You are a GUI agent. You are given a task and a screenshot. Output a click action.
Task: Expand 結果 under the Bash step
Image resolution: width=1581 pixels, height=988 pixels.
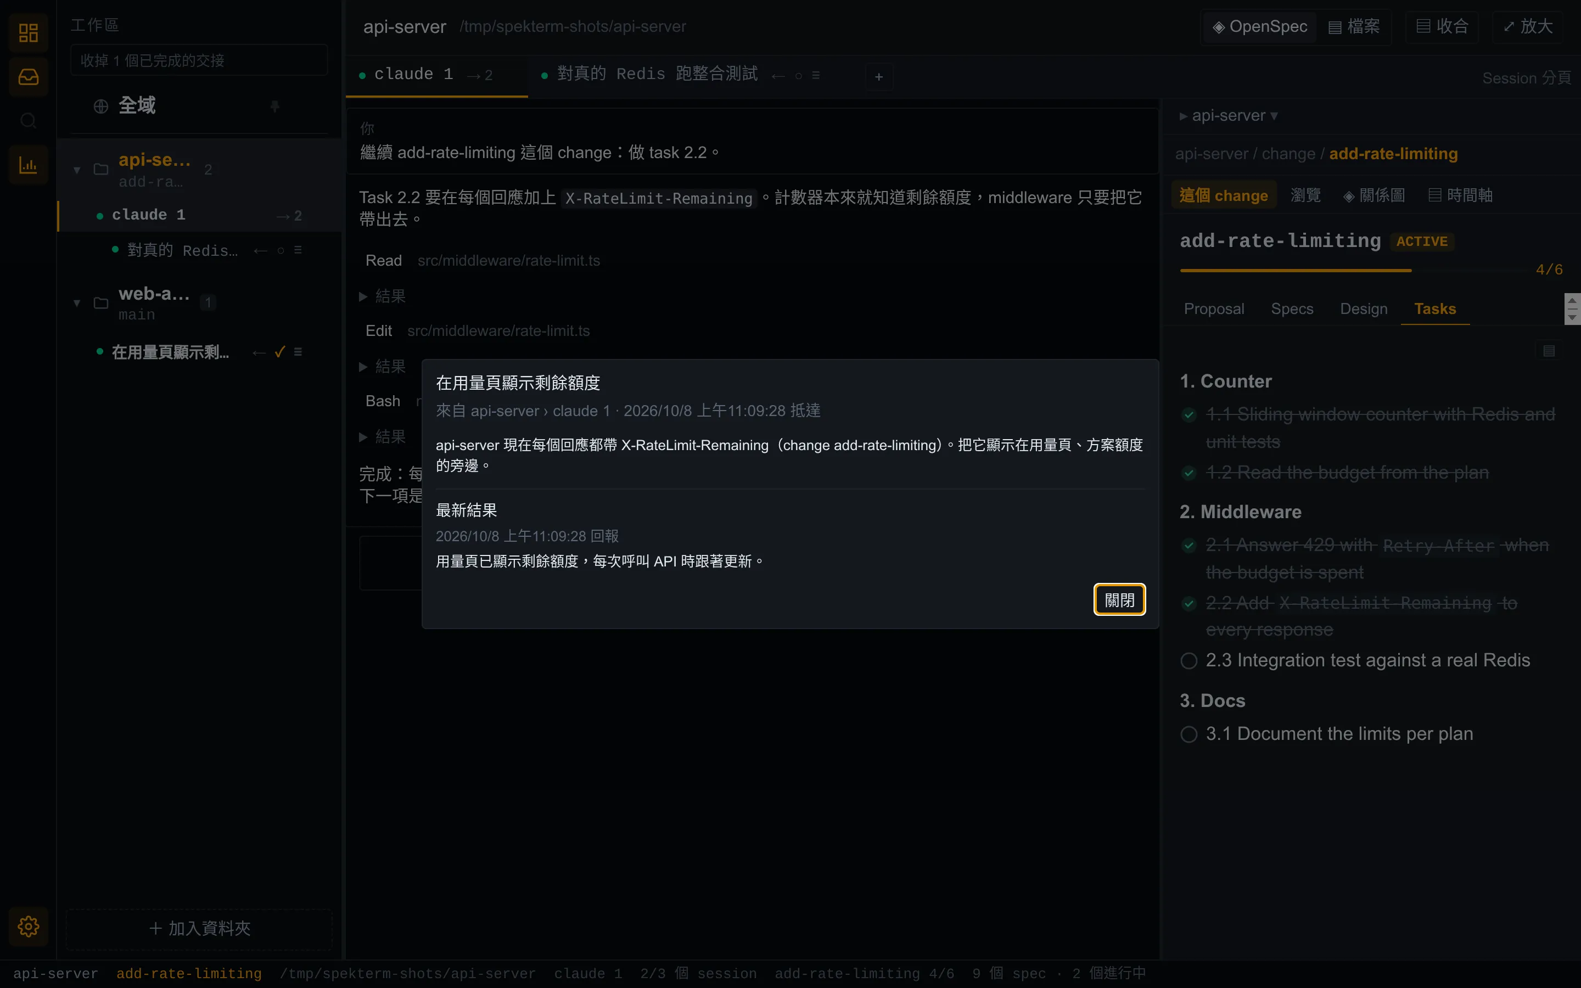tap(383, 436)
